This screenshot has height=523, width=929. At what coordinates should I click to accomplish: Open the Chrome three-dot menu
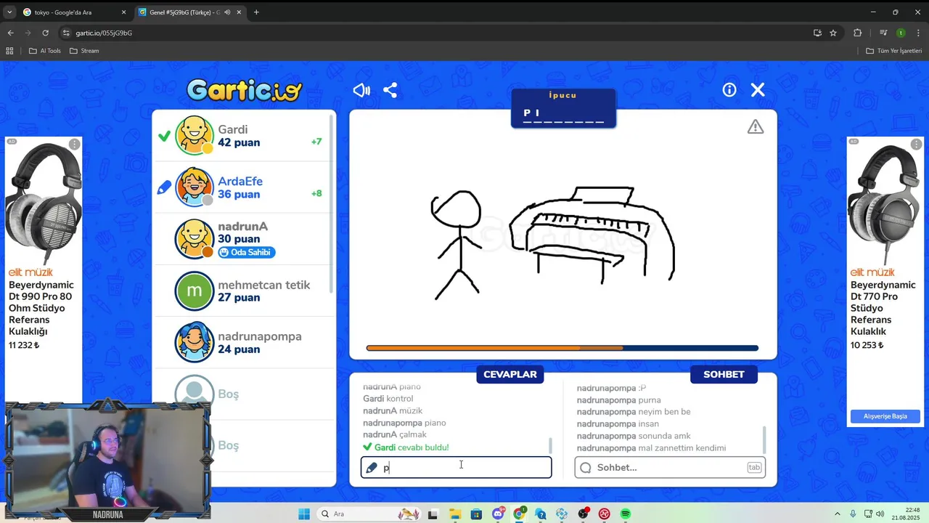click(x=919, y=33)
